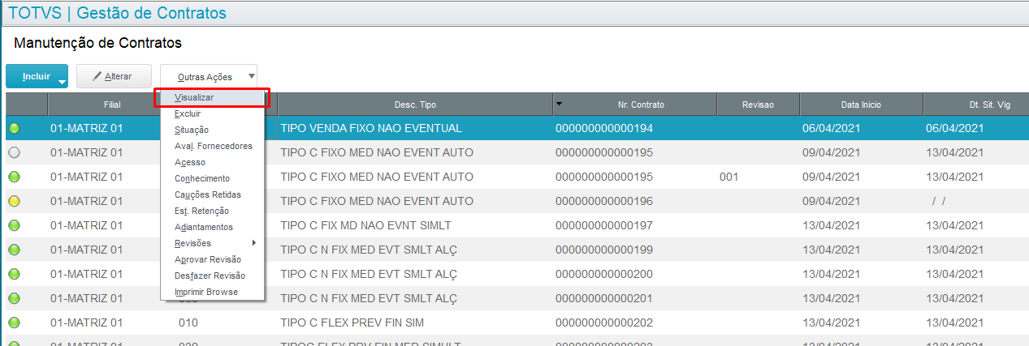Click revision value 001 in the table

pos(729,177)
